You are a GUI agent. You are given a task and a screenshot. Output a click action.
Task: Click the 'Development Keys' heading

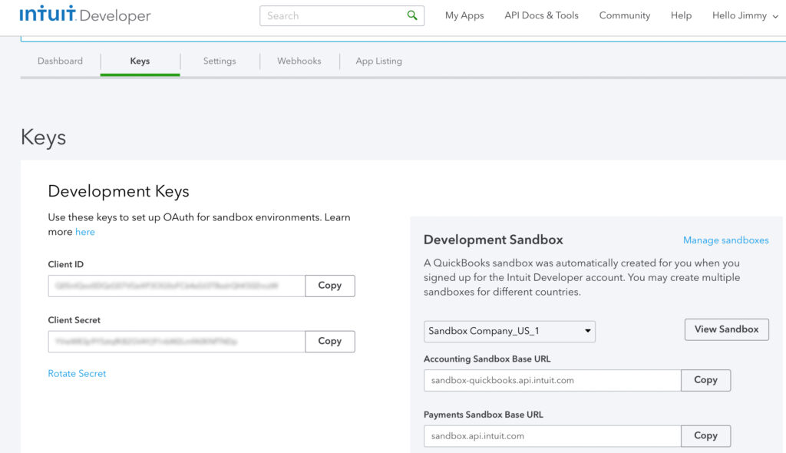[x=118, y=191]
